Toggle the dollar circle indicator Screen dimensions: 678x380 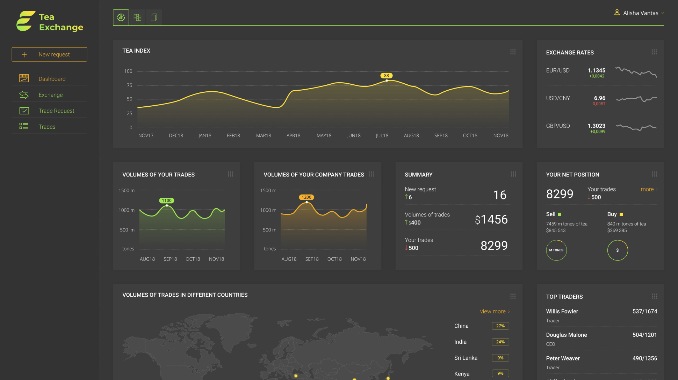click(617, 250)
